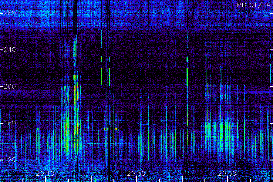Click the 20:30 time axis label
The height and width of the screenshot is (182, 273).
pyautogui.click(x=136, y=174)
